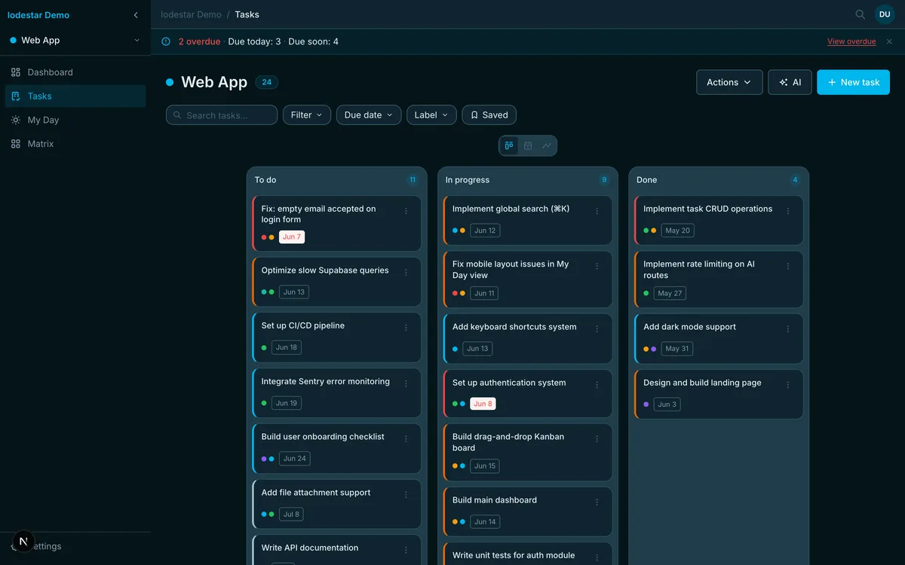Open options for Integrate Sentry error monitoring
905x565 pixels.
[406, 383]
